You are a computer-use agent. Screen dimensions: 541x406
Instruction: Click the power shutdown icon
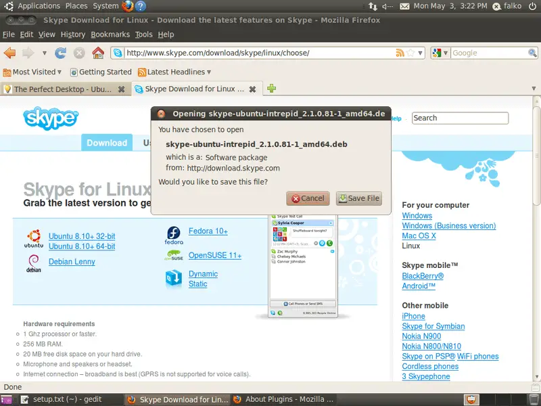point(532,6)
